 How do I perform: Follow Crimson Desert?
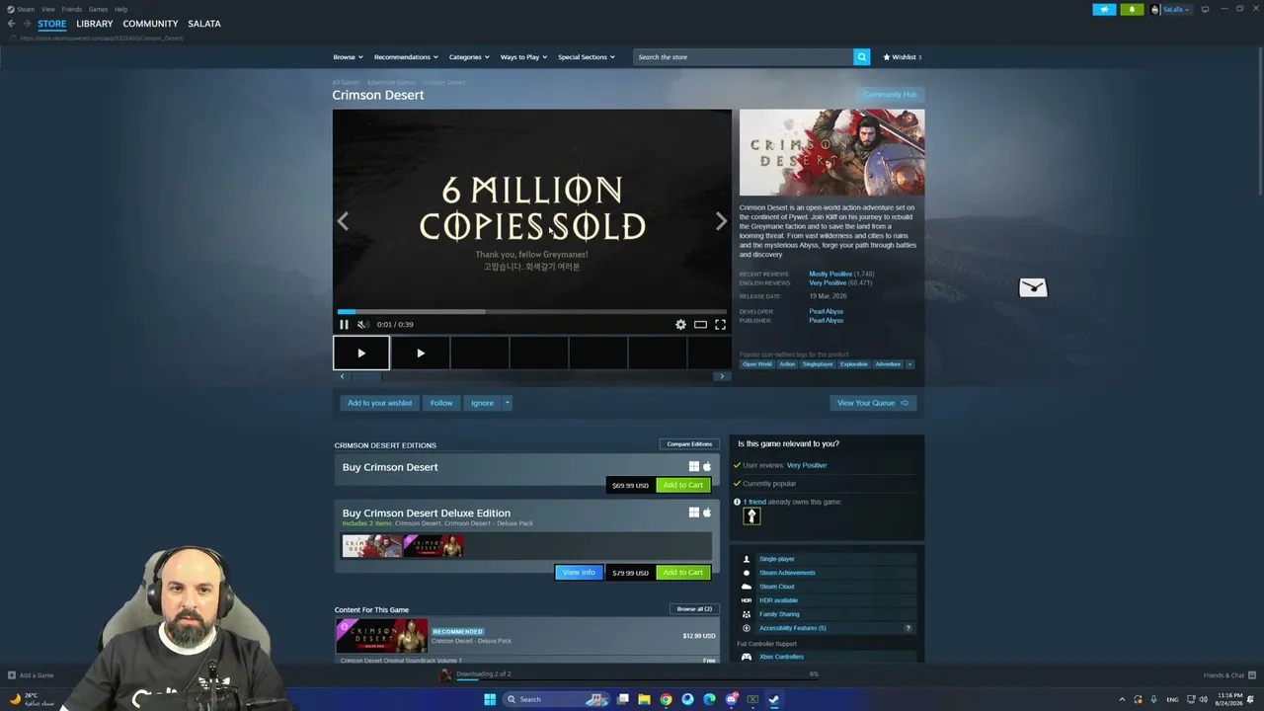pyautogui.click(x=441, y=403)
